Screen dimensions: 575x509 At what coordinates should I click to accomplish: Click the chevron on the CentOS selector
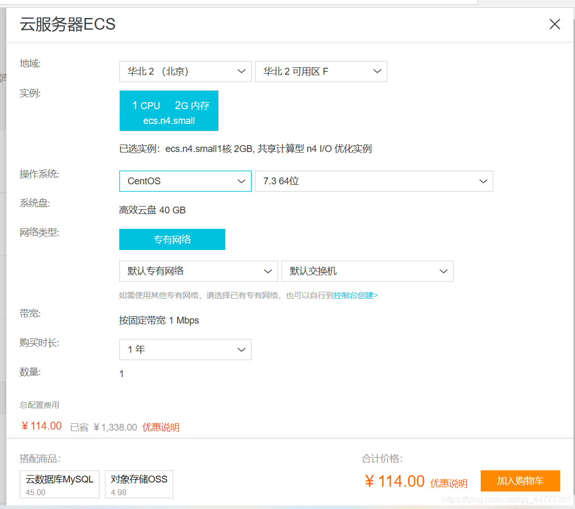pos(242,181)
